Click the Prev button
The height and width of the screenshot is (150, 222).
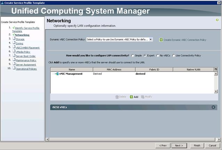coord(163,145)
